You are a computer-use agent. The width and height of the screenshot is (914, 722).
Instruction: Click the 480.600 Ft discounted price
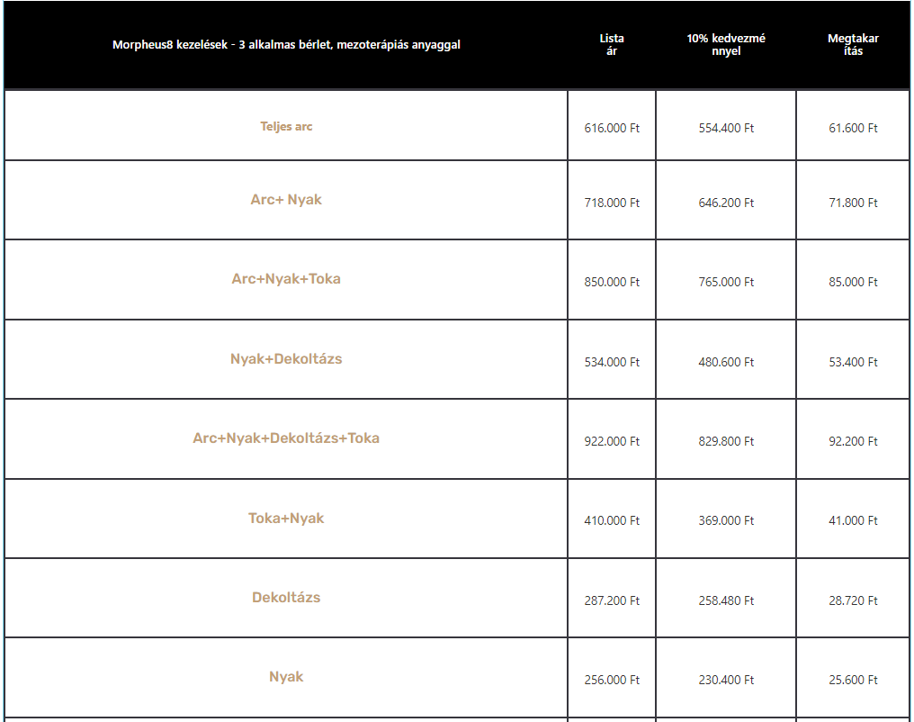click(726, 362)
